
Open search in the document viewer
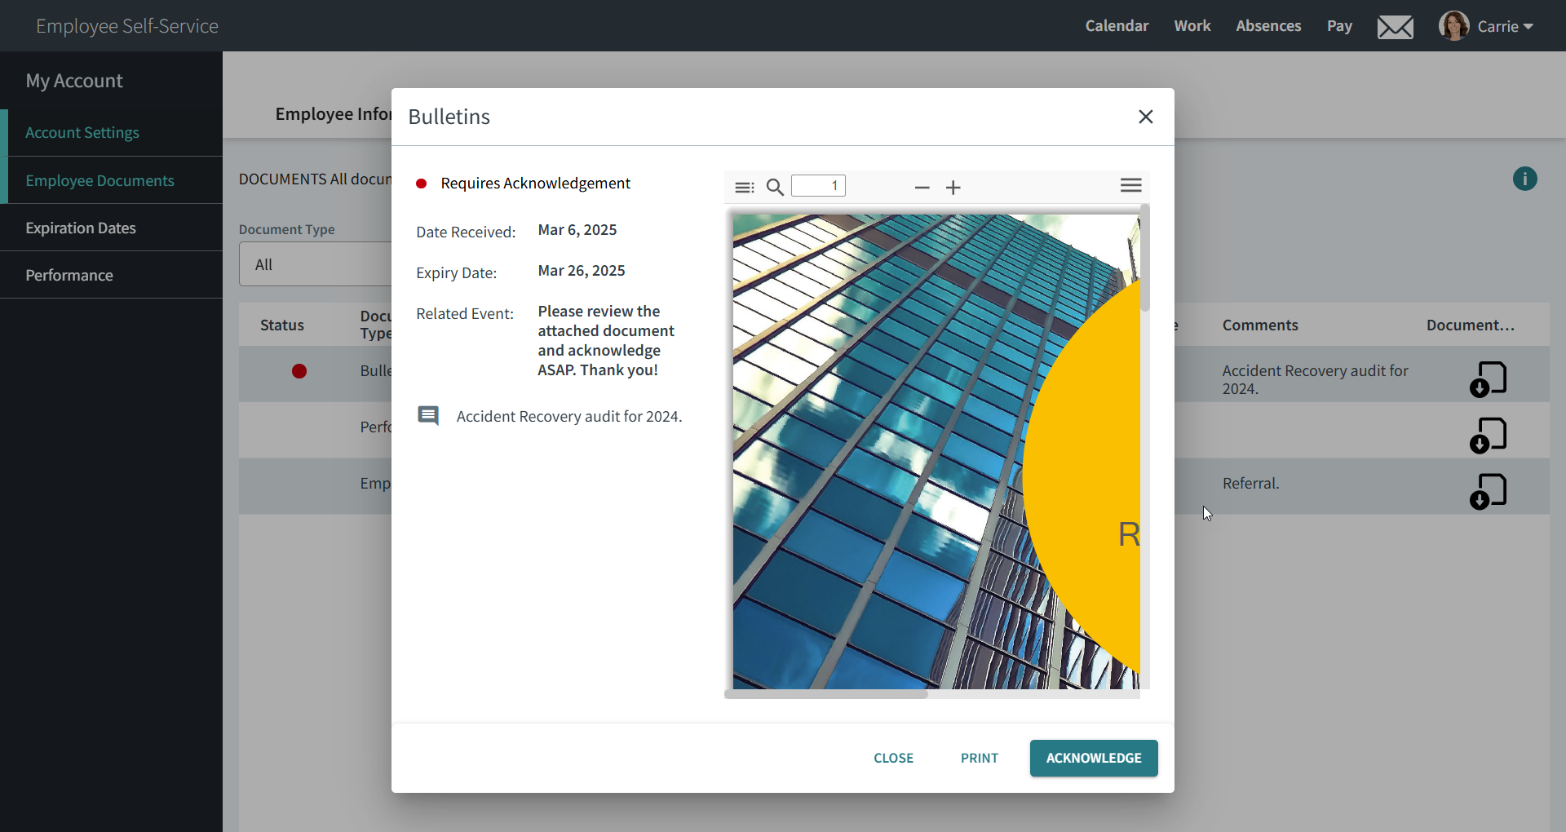click(x=775, y=187)
